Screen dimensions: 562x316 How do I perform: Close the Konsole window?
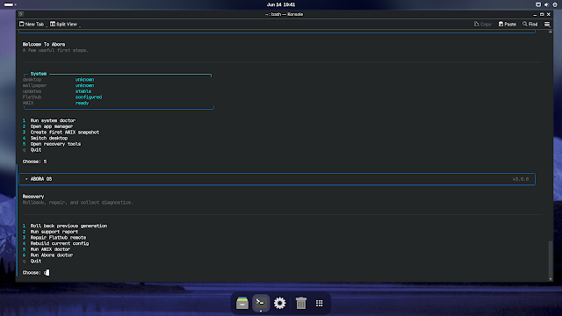click(548, 14)
